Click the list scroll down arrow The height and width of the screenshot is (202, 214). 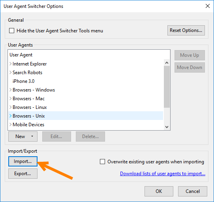(167, 127)
